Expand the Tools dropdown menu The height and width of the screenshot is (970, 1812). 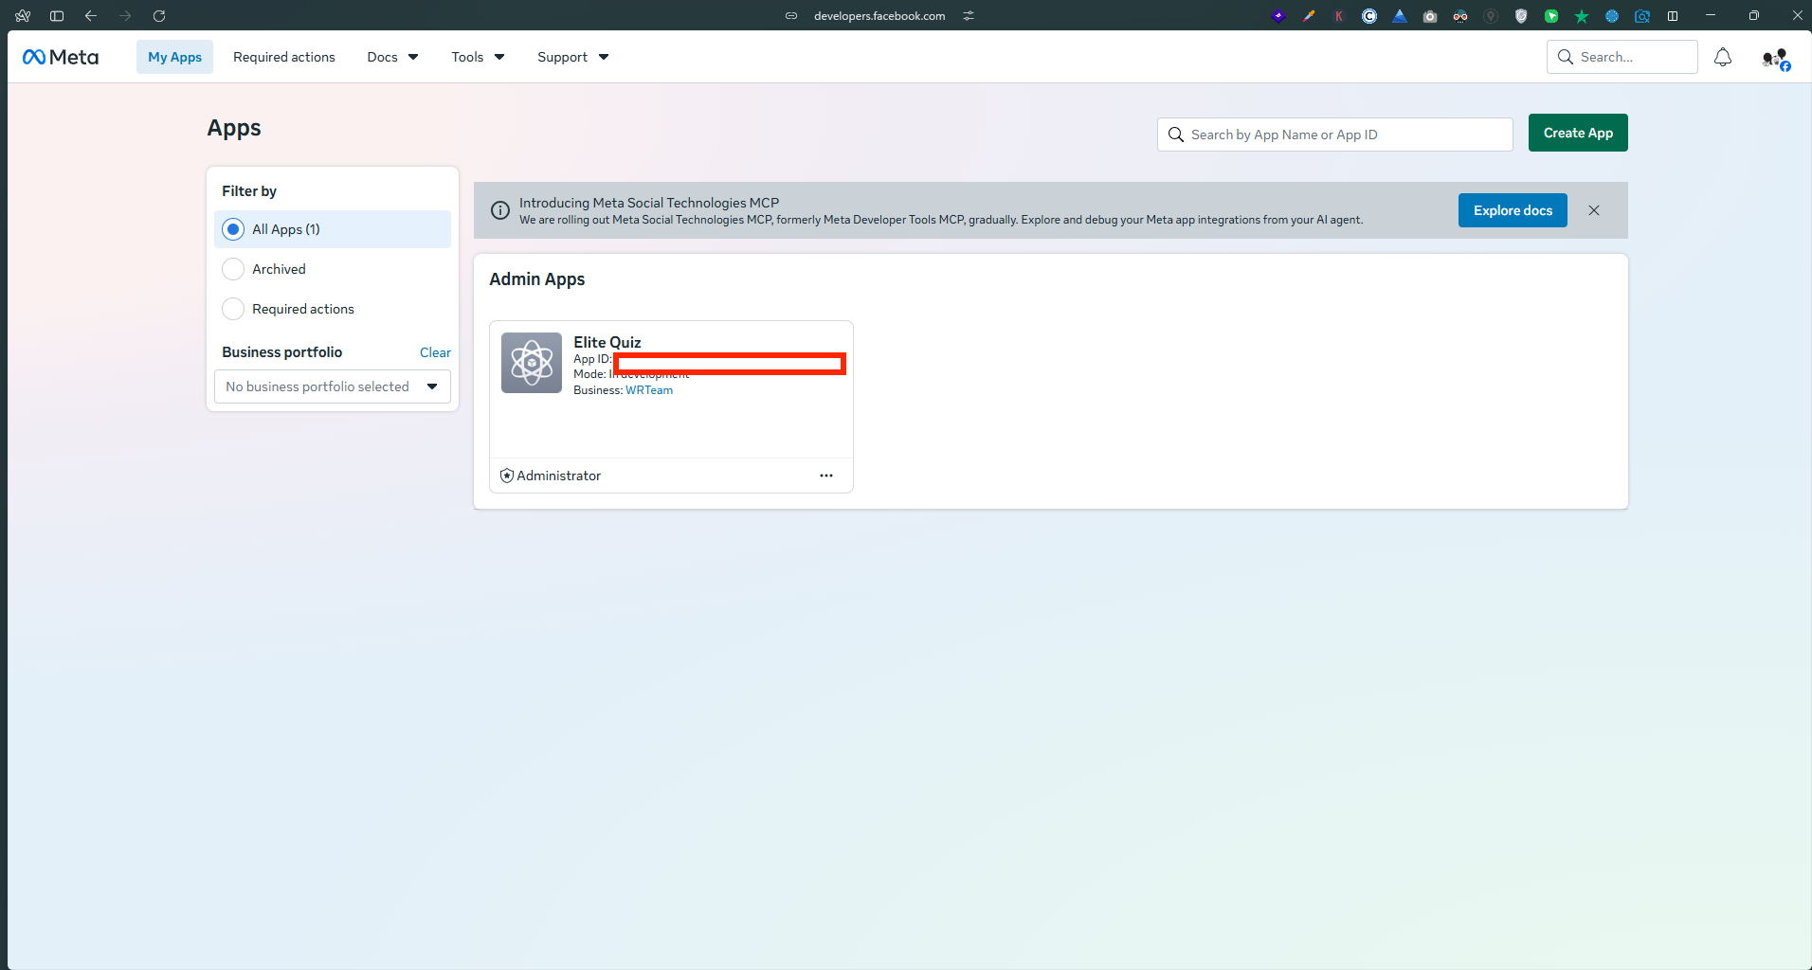(478, 57)
